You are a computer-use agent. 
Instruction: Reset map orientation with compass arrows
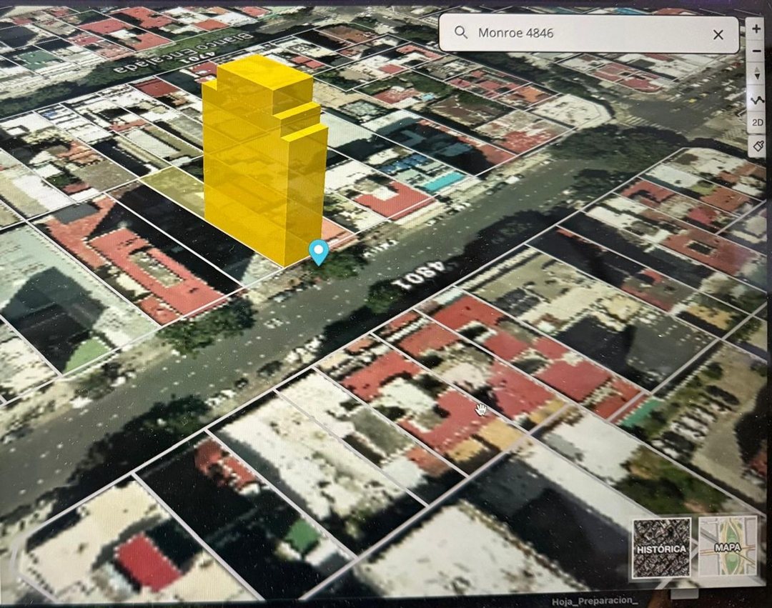coord(757,74)
